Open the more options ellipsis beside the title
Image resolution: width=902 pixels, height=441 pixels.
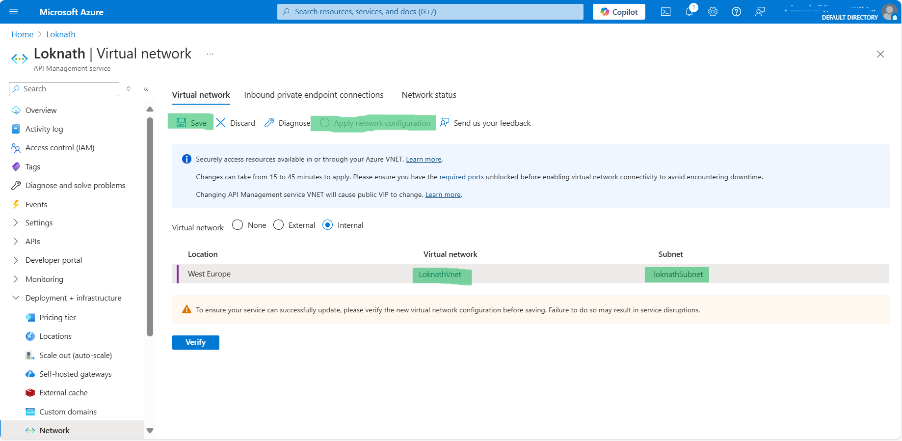[210, 54]
